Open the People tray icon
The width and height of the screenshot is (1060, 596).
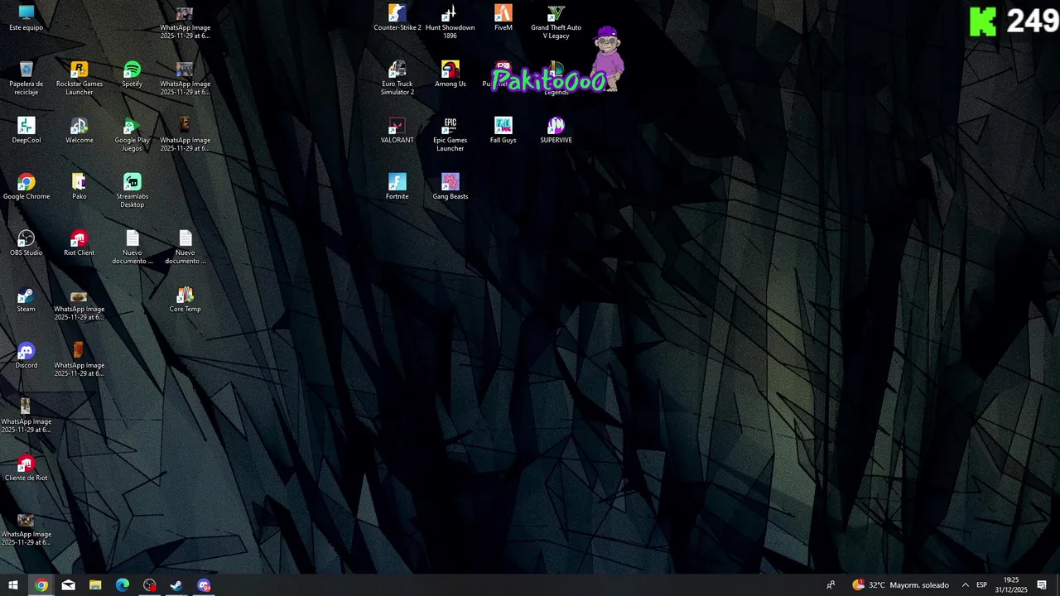click(x=831, y=585)
